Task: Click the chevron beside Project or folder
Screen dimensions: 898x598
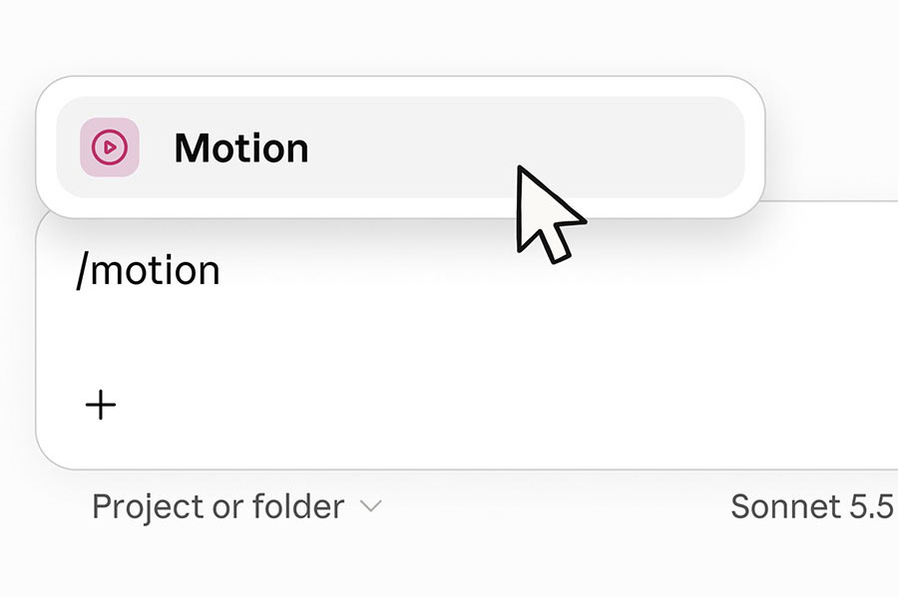Action: click(x=370, y=506)
